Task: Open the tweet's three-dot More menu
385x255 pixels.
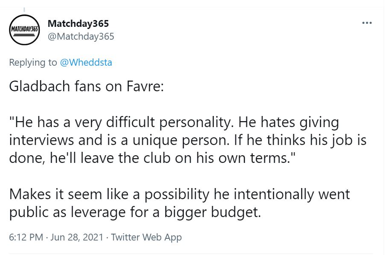Action: coord(367,23)
